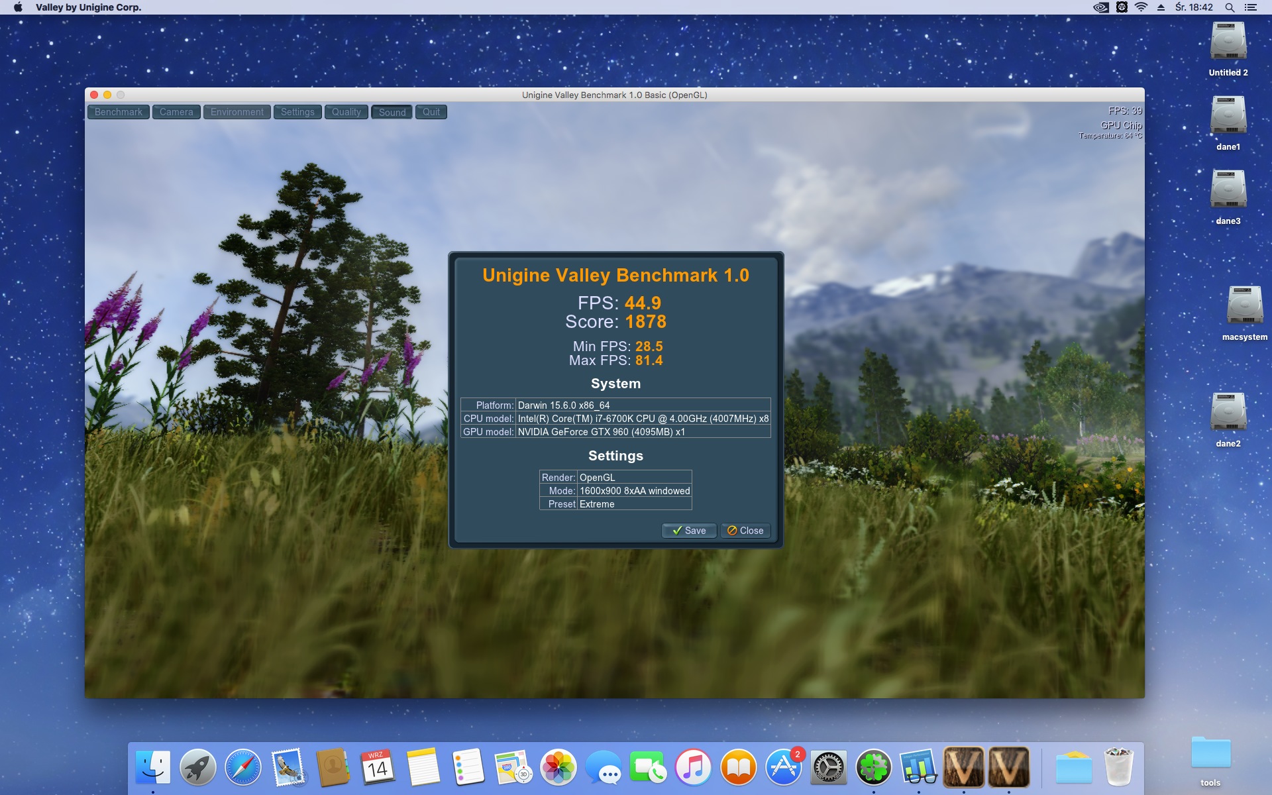
Task: Expand the Quality options
Action: (346, 112)
